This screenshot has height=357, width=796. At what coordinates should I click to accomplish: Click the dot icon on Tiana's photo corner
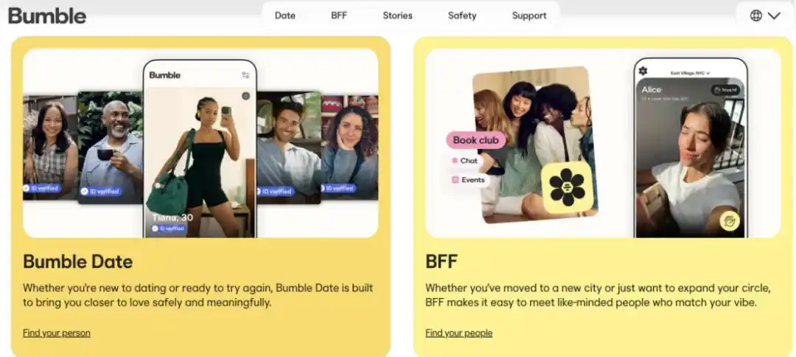pos(245,96)
